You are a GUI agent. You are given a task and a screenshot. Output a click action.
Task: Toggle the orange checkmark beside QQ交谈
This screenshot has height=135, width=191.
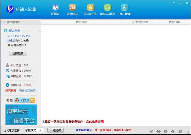pos(33,100)
